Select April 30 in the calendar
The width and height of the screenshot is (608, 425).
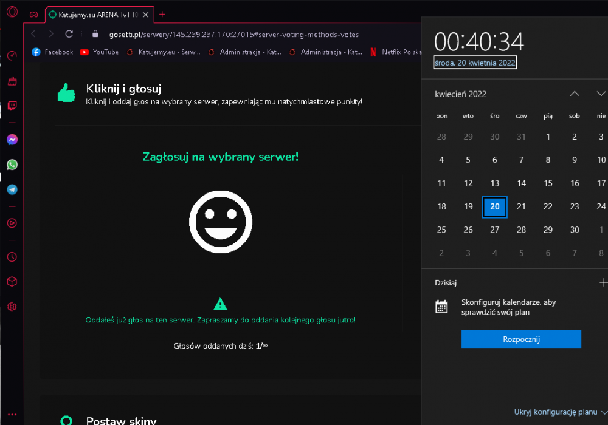pos(575,230)
